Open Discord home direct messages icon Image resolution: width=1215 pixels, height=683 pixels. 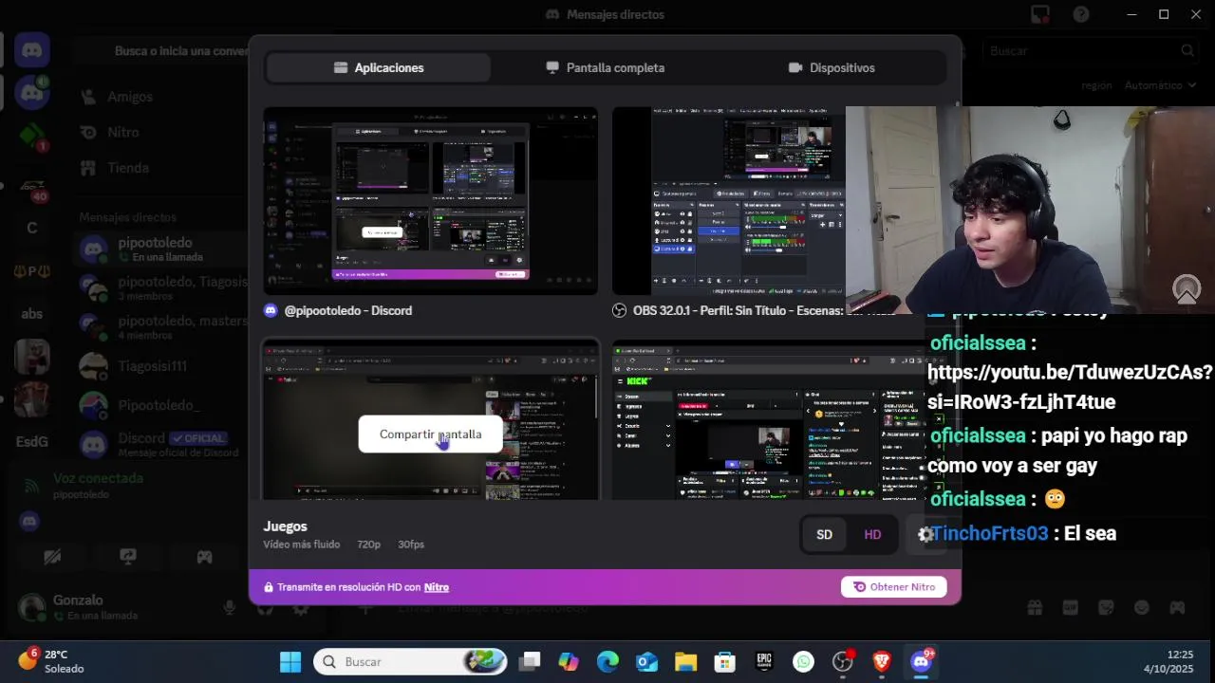coord(32,50)
